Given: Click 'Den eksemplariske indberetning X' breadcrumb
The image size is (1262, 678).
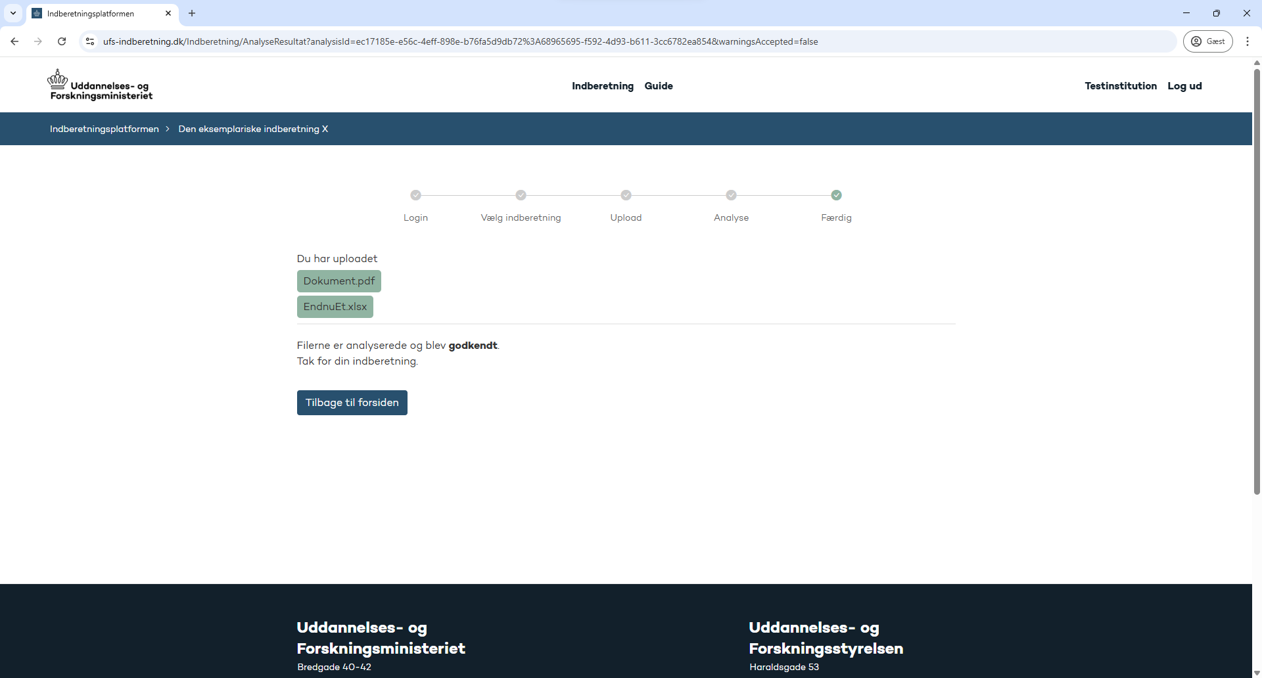Looking at the screenshot, I should [x=253, y=129].
